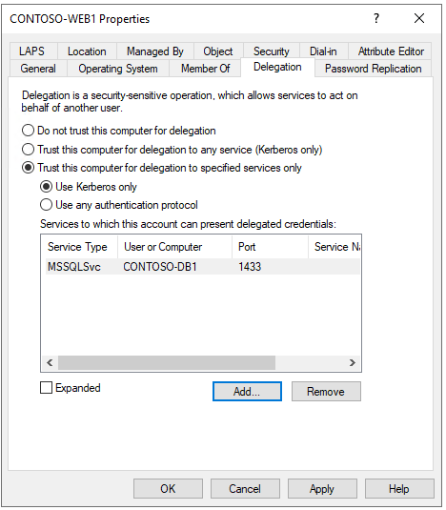Screen dimensions: 446x510
Task: Switch to the Member Of tab
Action: coord(205,69)
